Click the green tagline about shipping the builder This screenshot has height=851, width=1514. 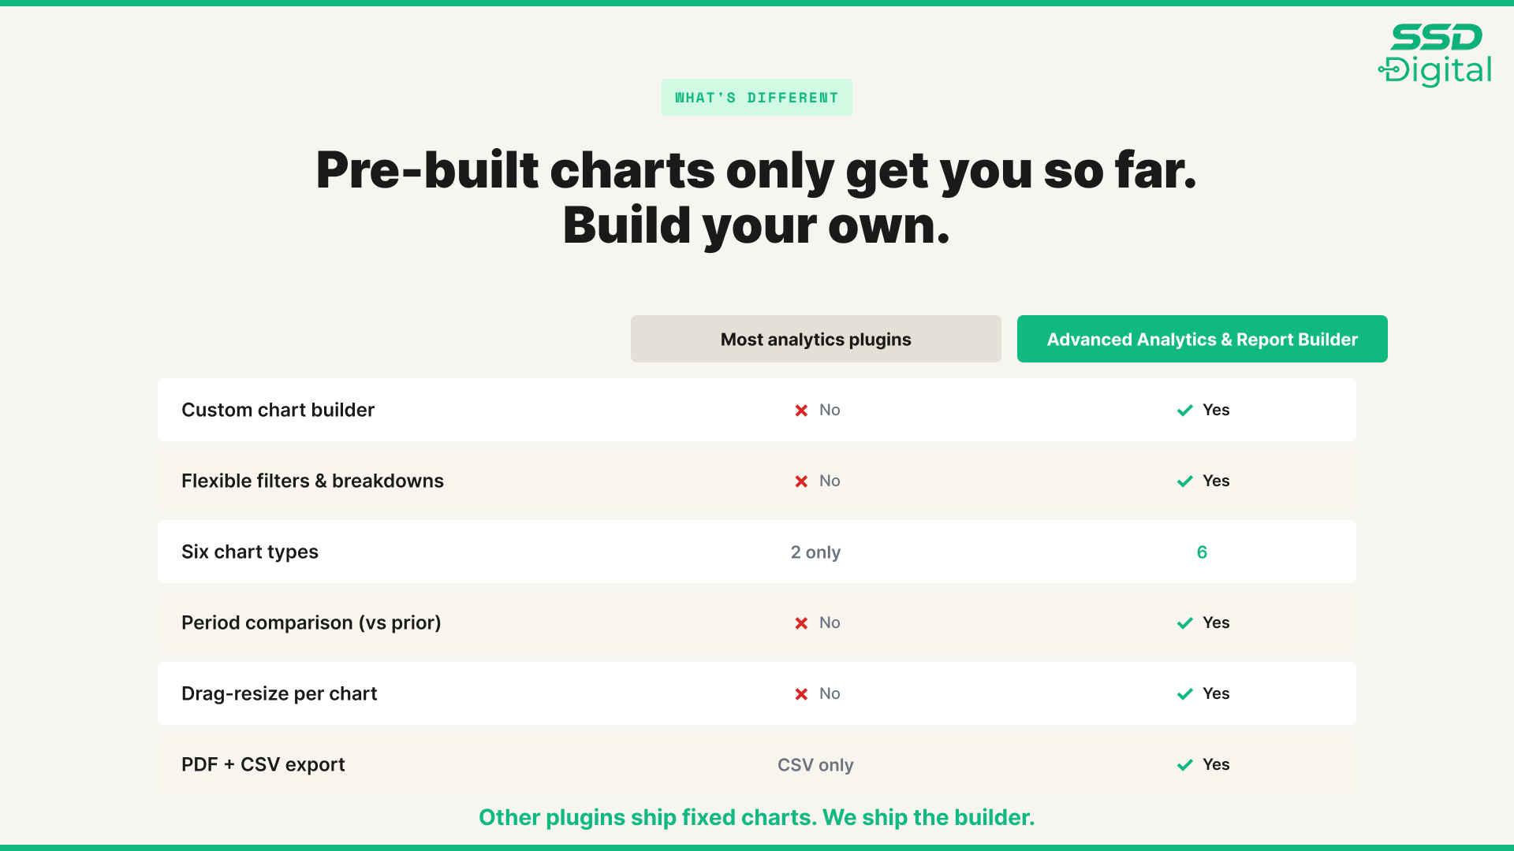coord(757,817)
